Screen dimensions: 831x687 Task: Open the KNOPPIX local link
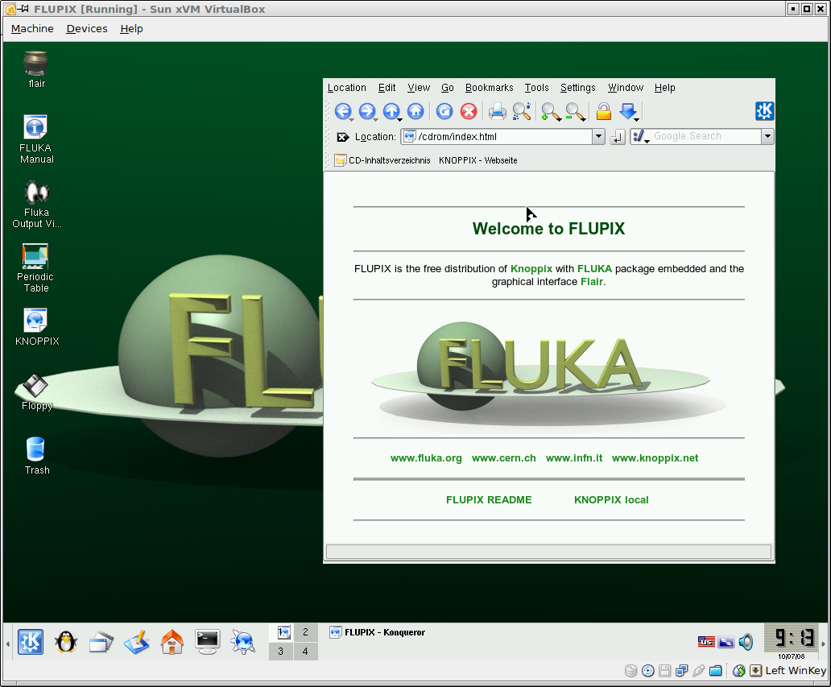(x=611, y=500)
